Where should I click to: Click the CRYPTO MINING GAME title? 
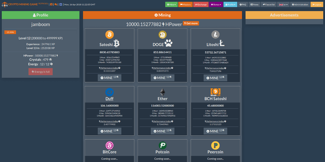pyautogui.click(x=23, y=4)
